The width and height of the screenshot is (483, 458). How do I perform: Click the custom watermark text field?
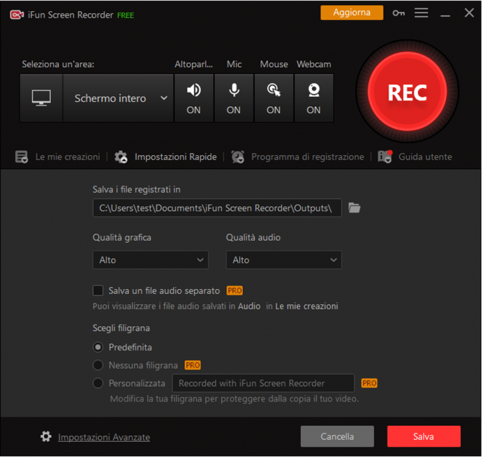[x=263, y=383]
